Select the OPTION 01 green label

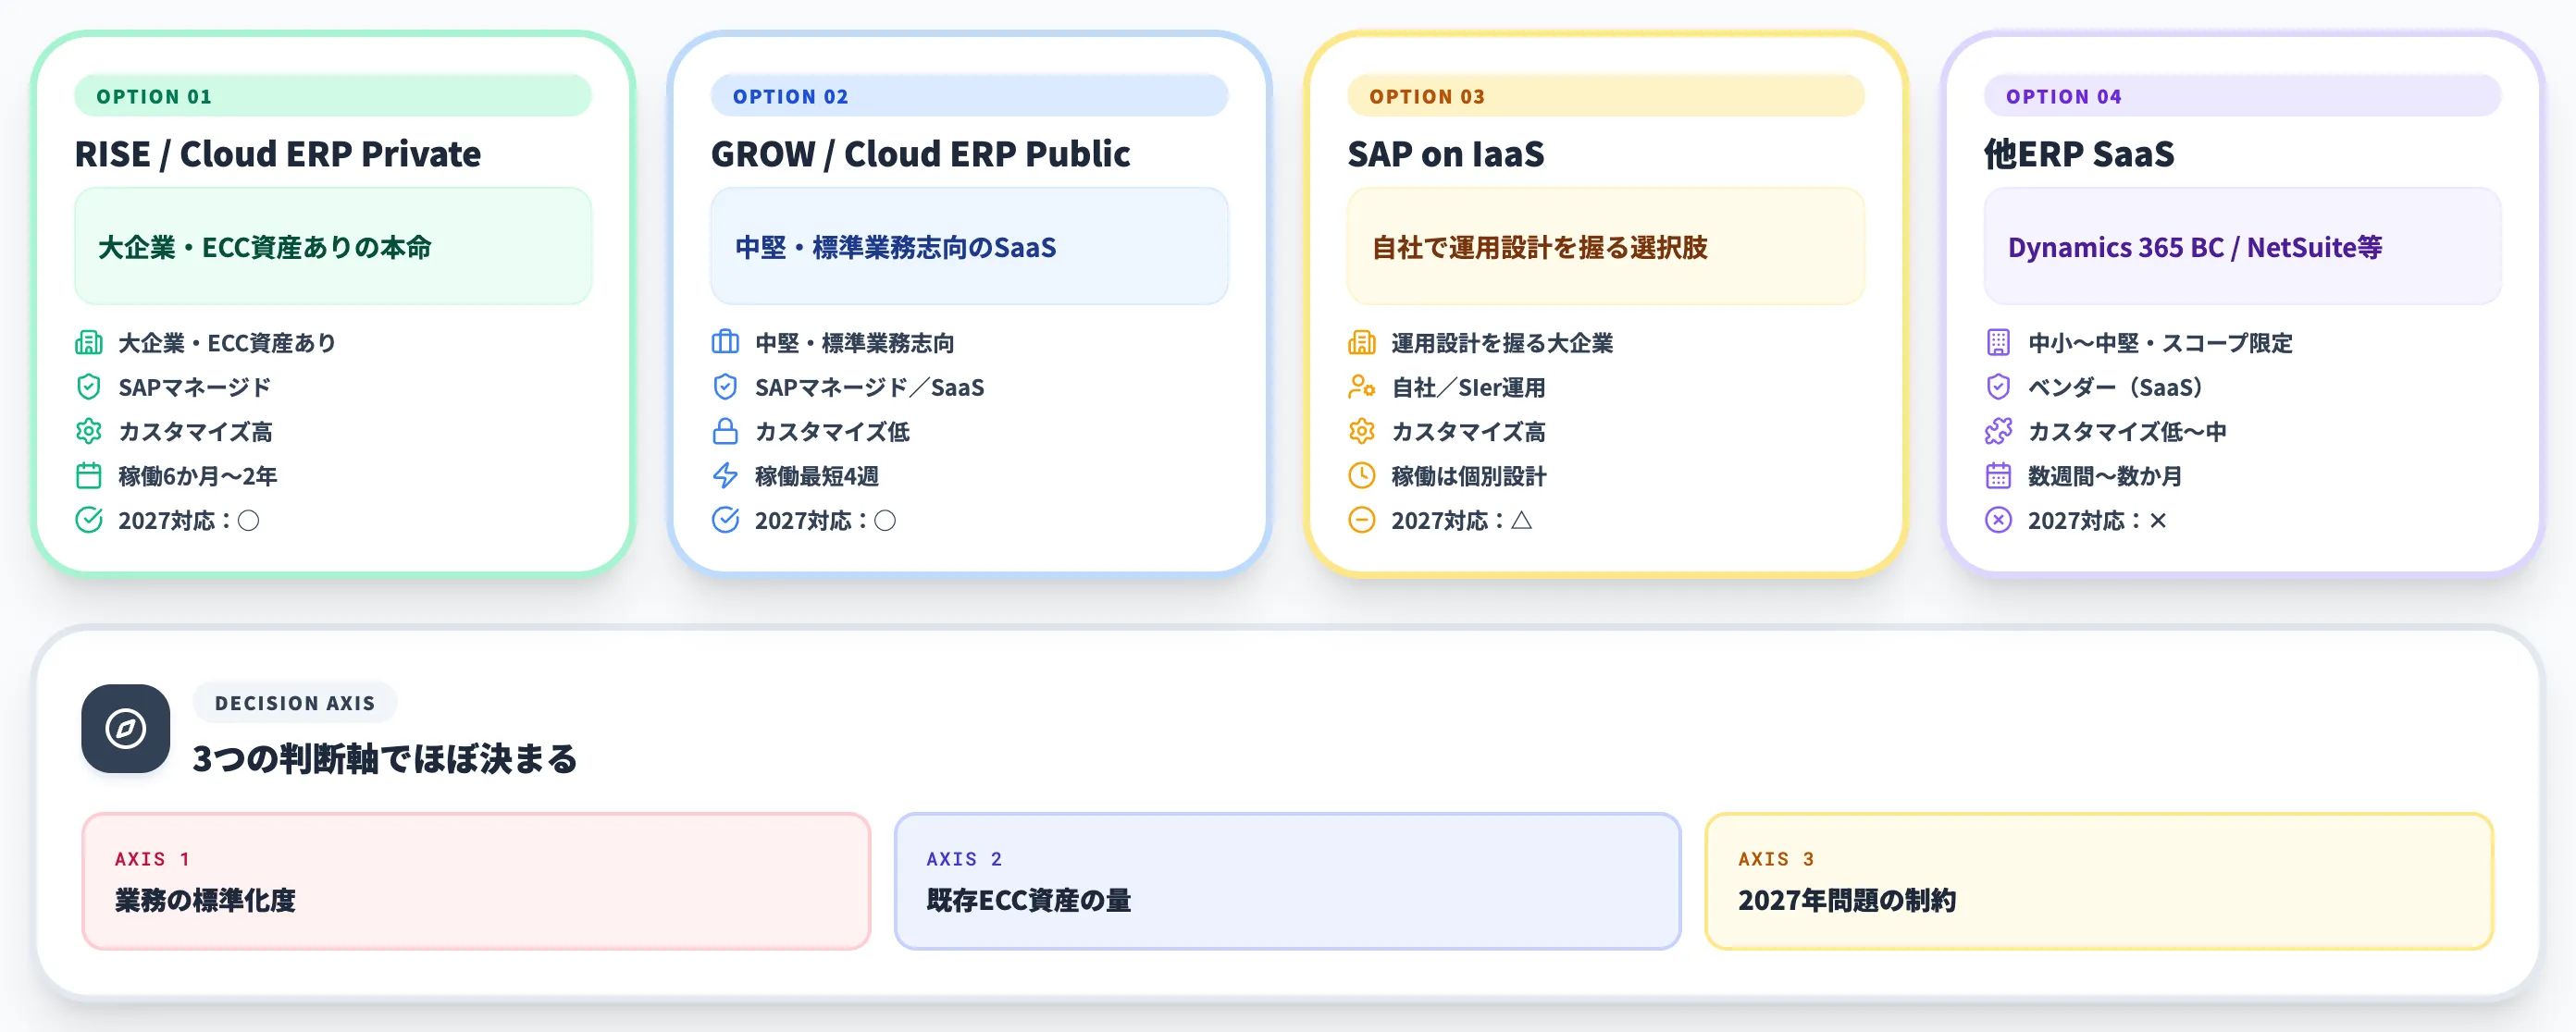coord(333,96)
